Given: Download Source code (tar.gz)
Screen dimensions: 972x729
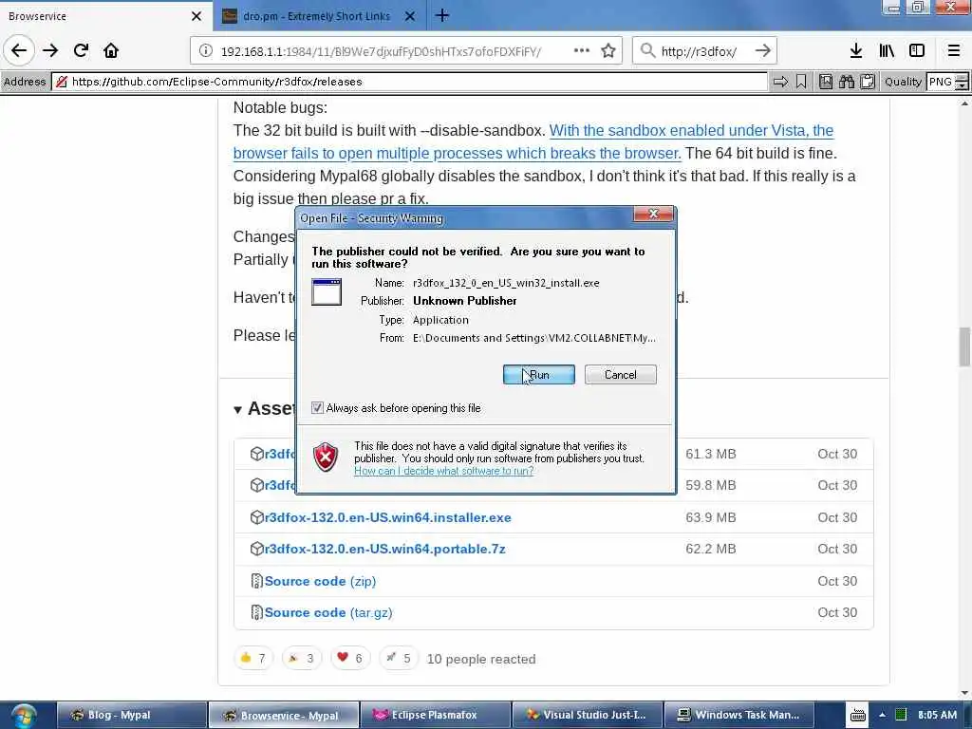Looking at the screenshot, I should point(327,612).
